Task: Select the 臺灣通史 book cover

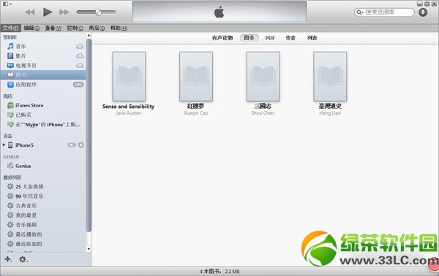Action: pos(330,76)
